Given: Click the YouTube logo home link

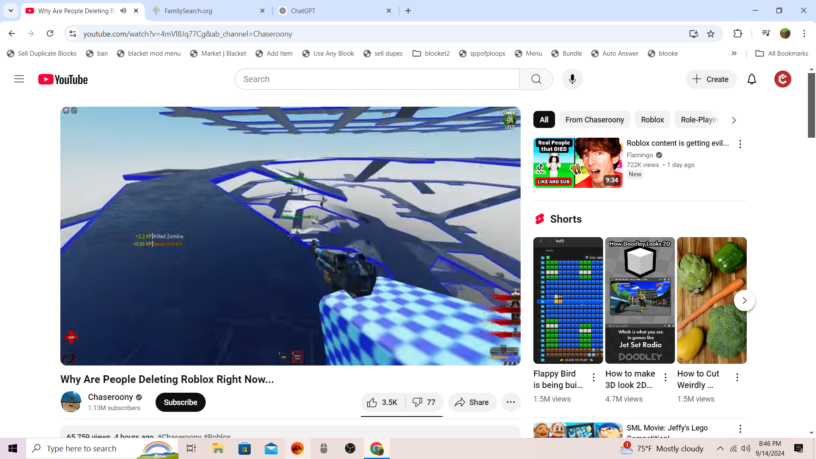Looking at the screenshot, I should pyautogui.click(x=63, y=79).
